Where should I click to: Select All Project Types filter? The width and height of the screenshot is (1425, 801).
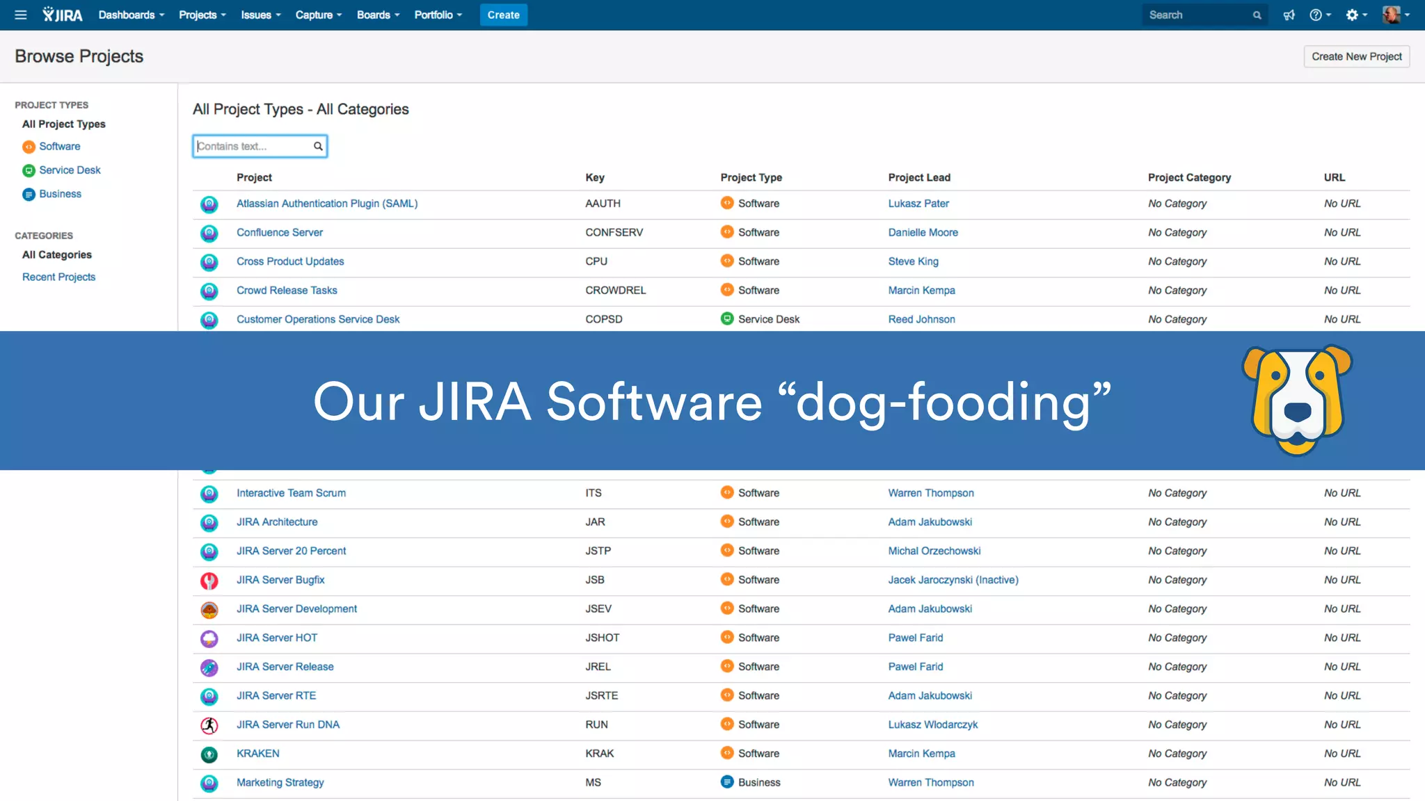(64, 124)
